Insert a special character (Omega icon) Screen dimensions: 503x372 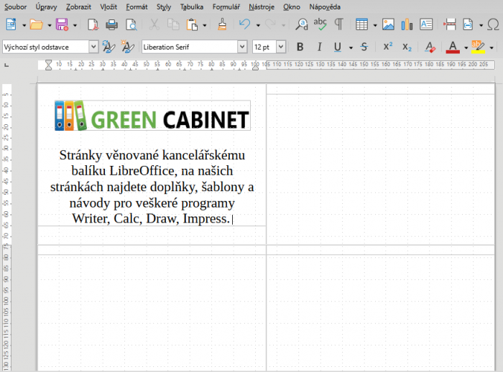[493, 24]
